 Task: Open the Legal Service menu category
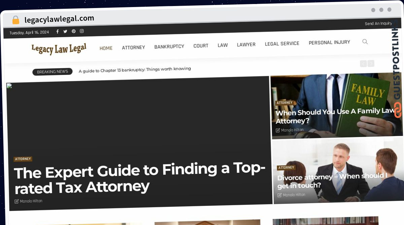coord(282,43)
